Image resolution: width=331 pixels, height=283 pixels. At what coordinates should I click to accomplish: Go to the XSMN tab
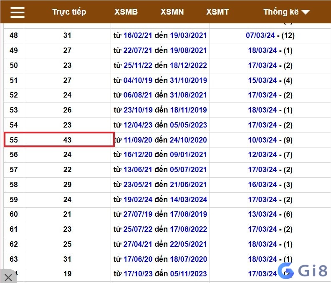click(x=172, y=12)
